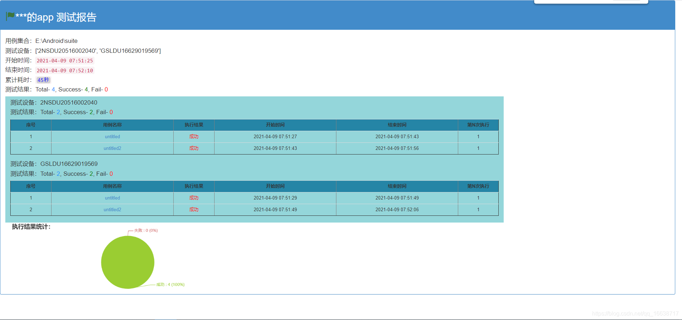Click the 用例名称 column header in first table

coord(112,125)
